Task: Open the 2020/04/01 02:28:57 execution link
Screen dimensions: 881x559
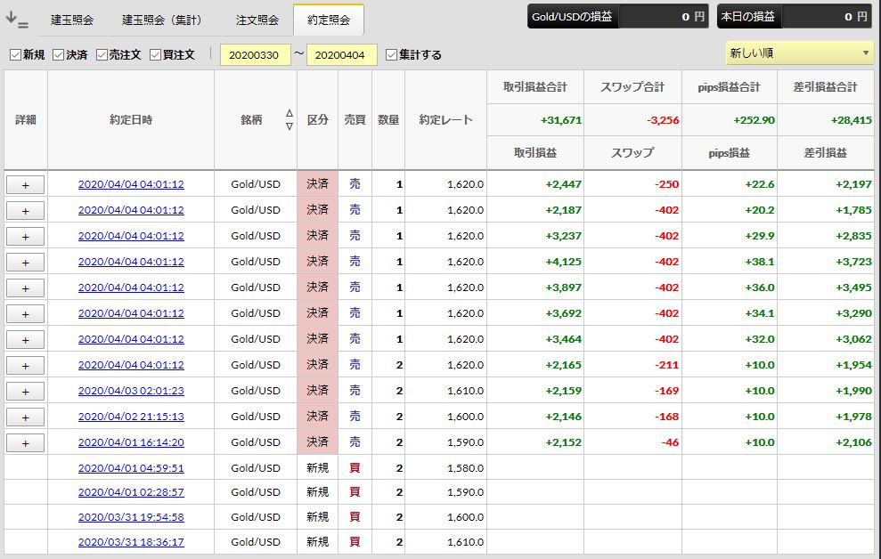Action: [131, 492]
